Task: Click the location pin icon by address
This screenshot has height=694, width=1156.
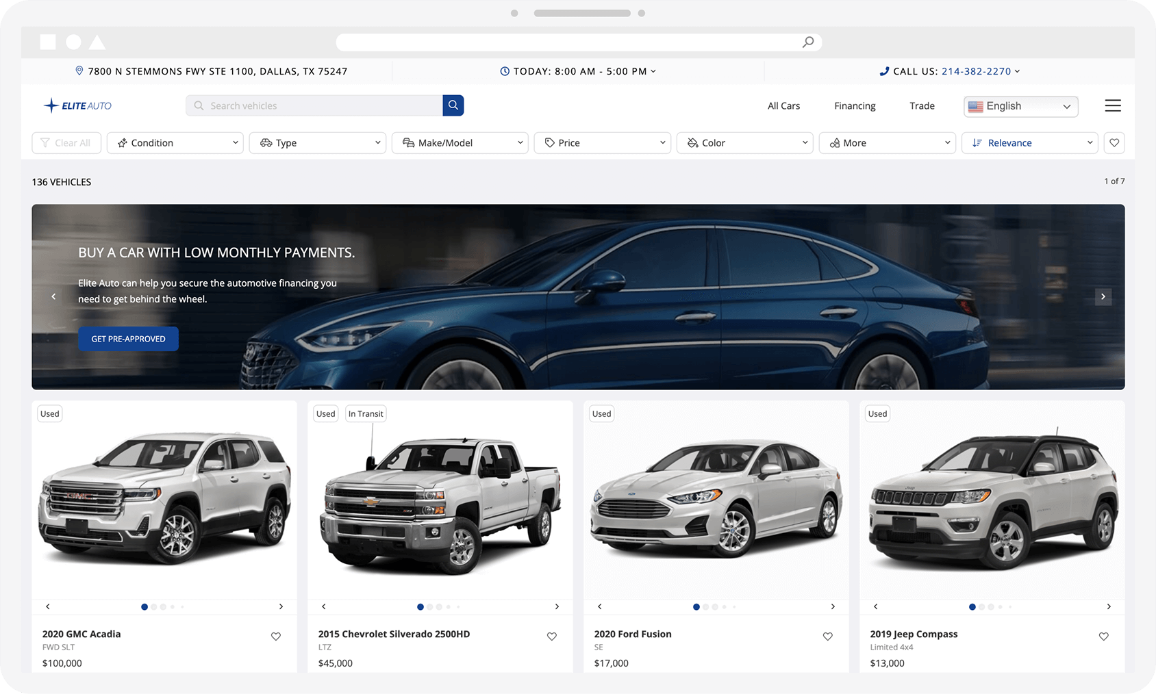Action: (x=79, y=70)
